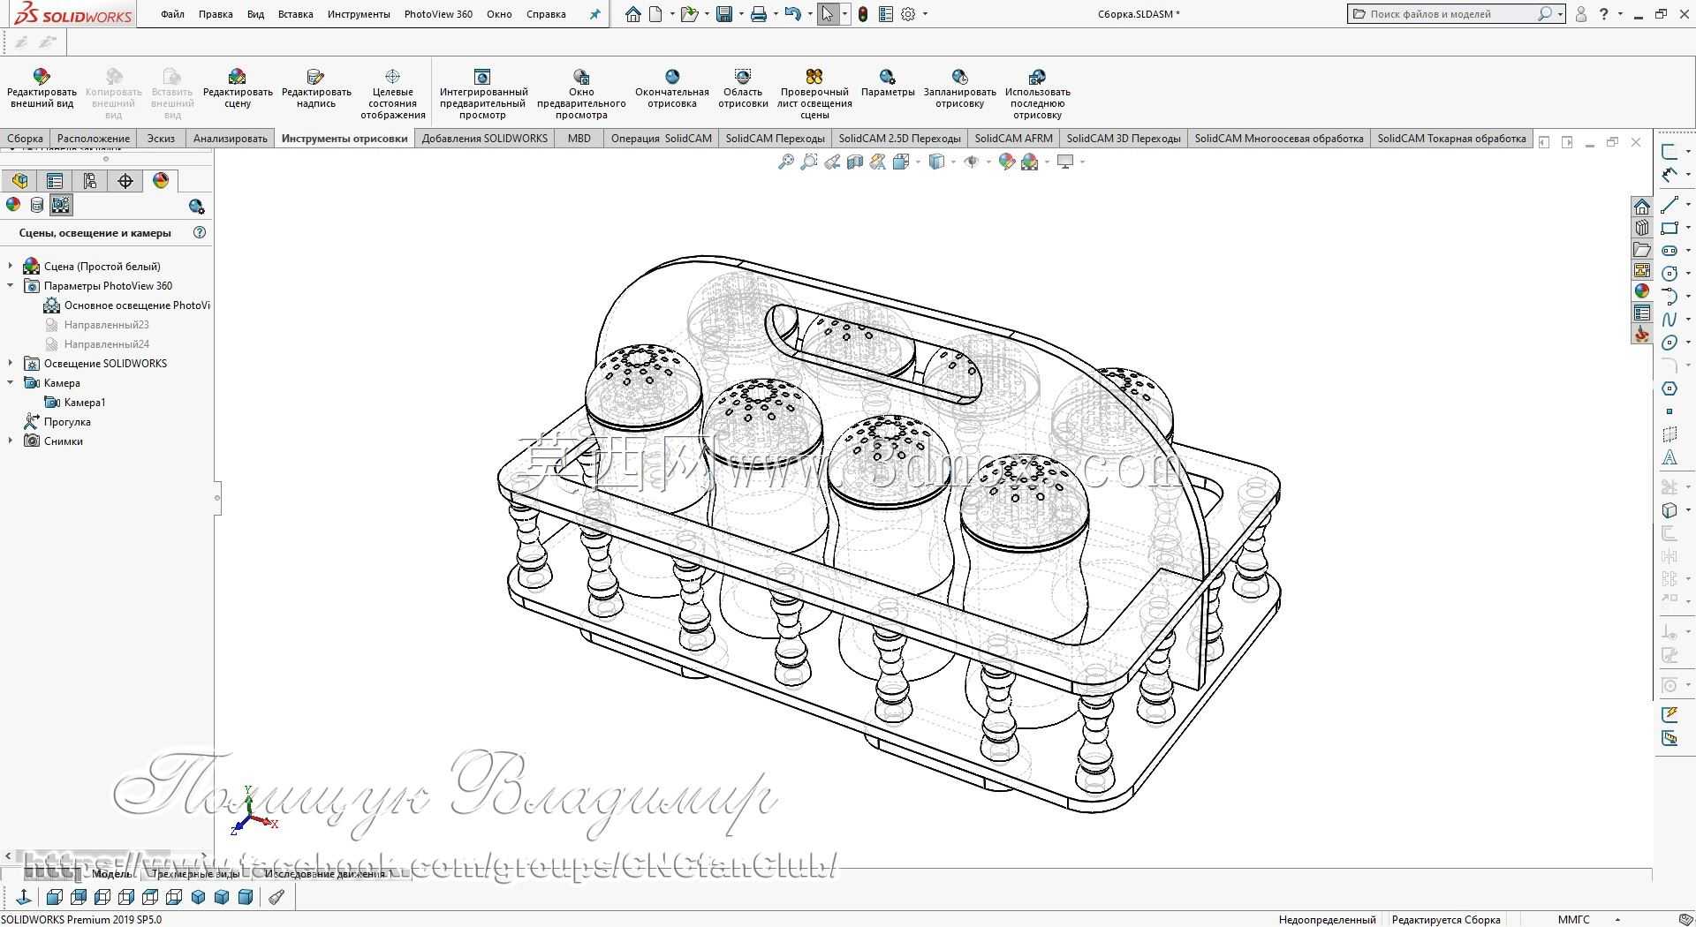
Task: Select the Render Region tool
Action: [x=743, y=77]
